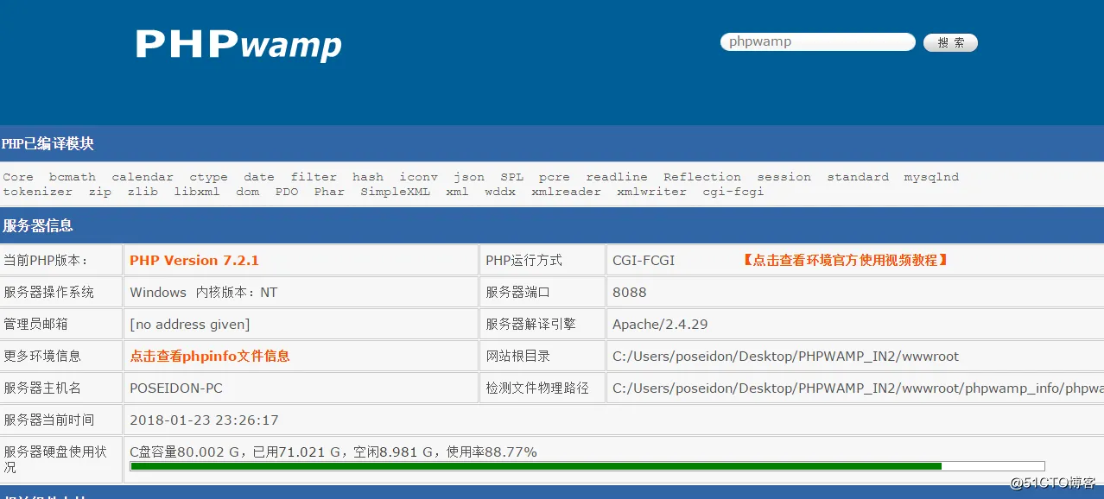
Task: Select the bcmath module name
Action: 73,177
